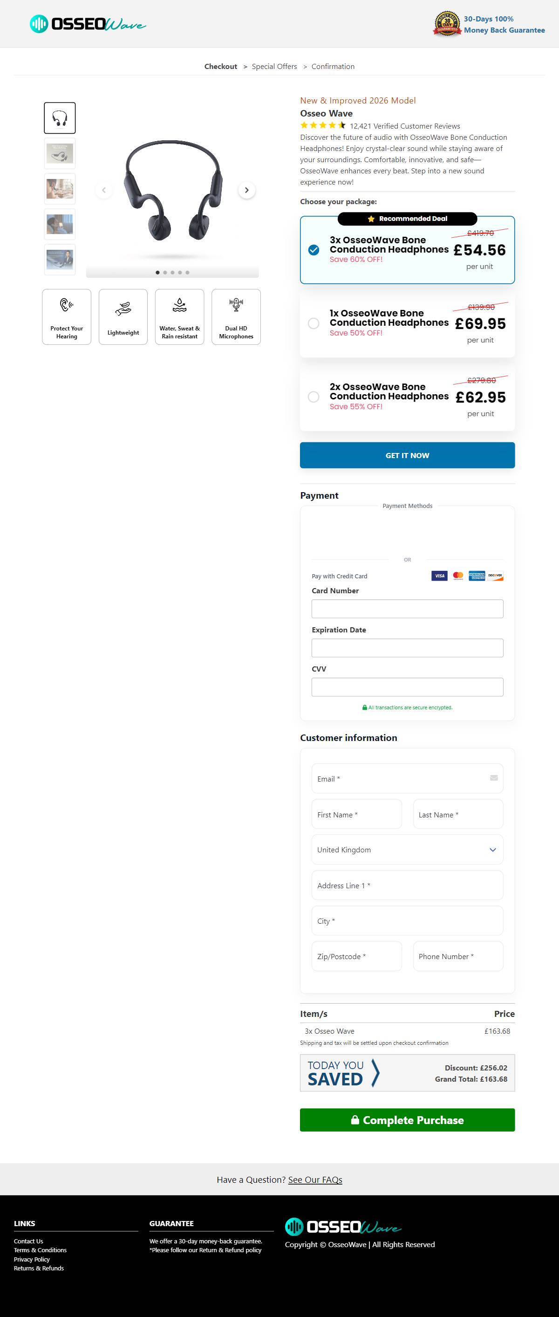Open the See Our FAQs link
The height and width of the screenshot is (1317, 559).
pos(315,1180)
